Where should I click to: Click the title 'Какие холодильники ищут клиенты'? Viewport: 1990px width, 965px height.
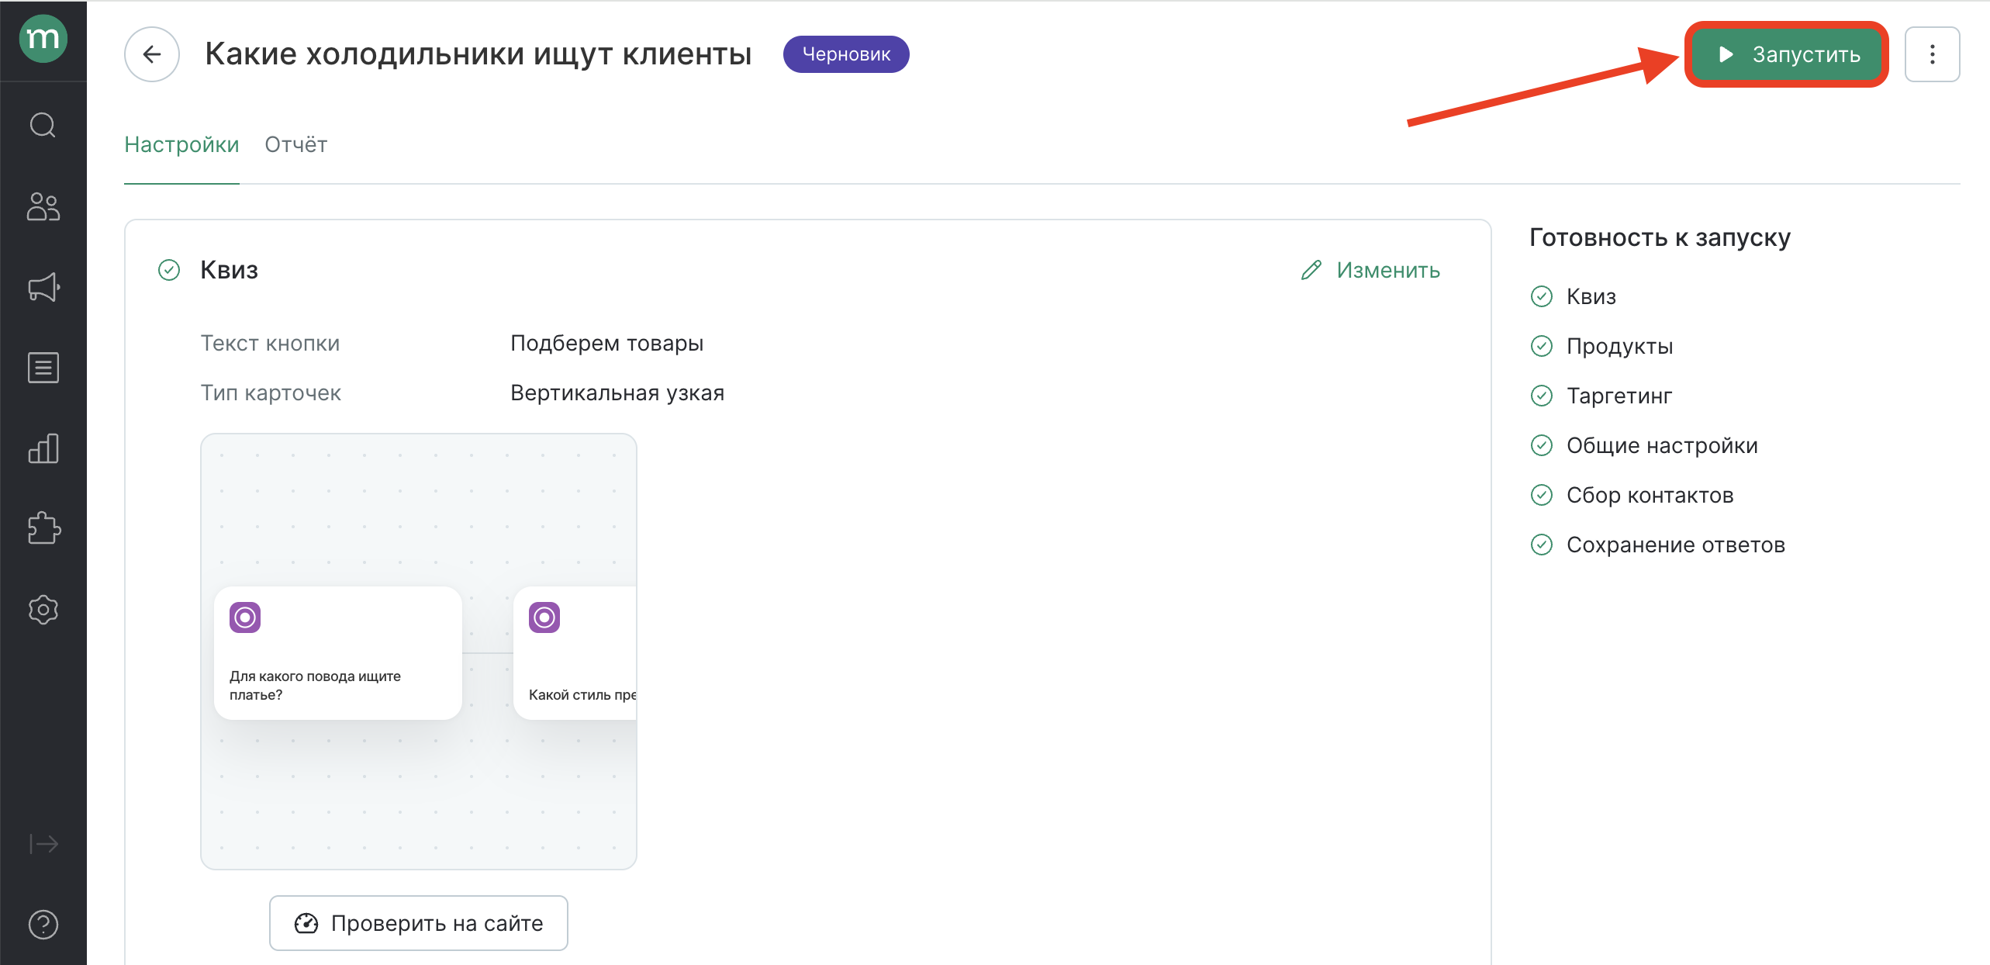(478, 54)
